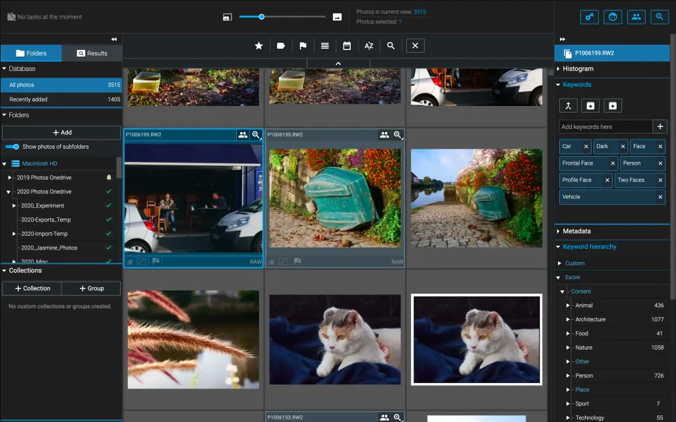Toggle flag on P1006199.RW2 thumbnail footer

point(156,261)
